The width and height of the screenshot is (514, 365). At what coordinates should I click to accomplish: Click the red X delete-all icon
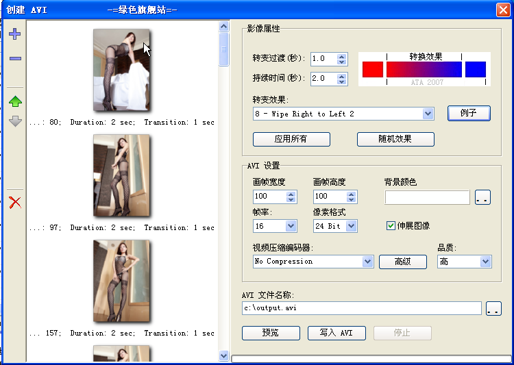point(15,203)
